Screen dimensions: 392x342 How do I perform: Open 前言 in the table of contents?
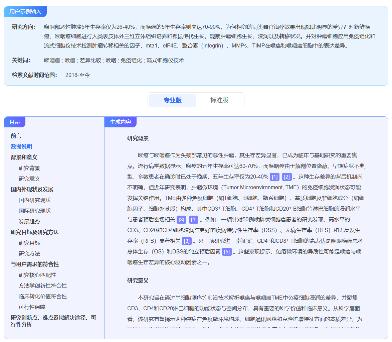[16, 136]
